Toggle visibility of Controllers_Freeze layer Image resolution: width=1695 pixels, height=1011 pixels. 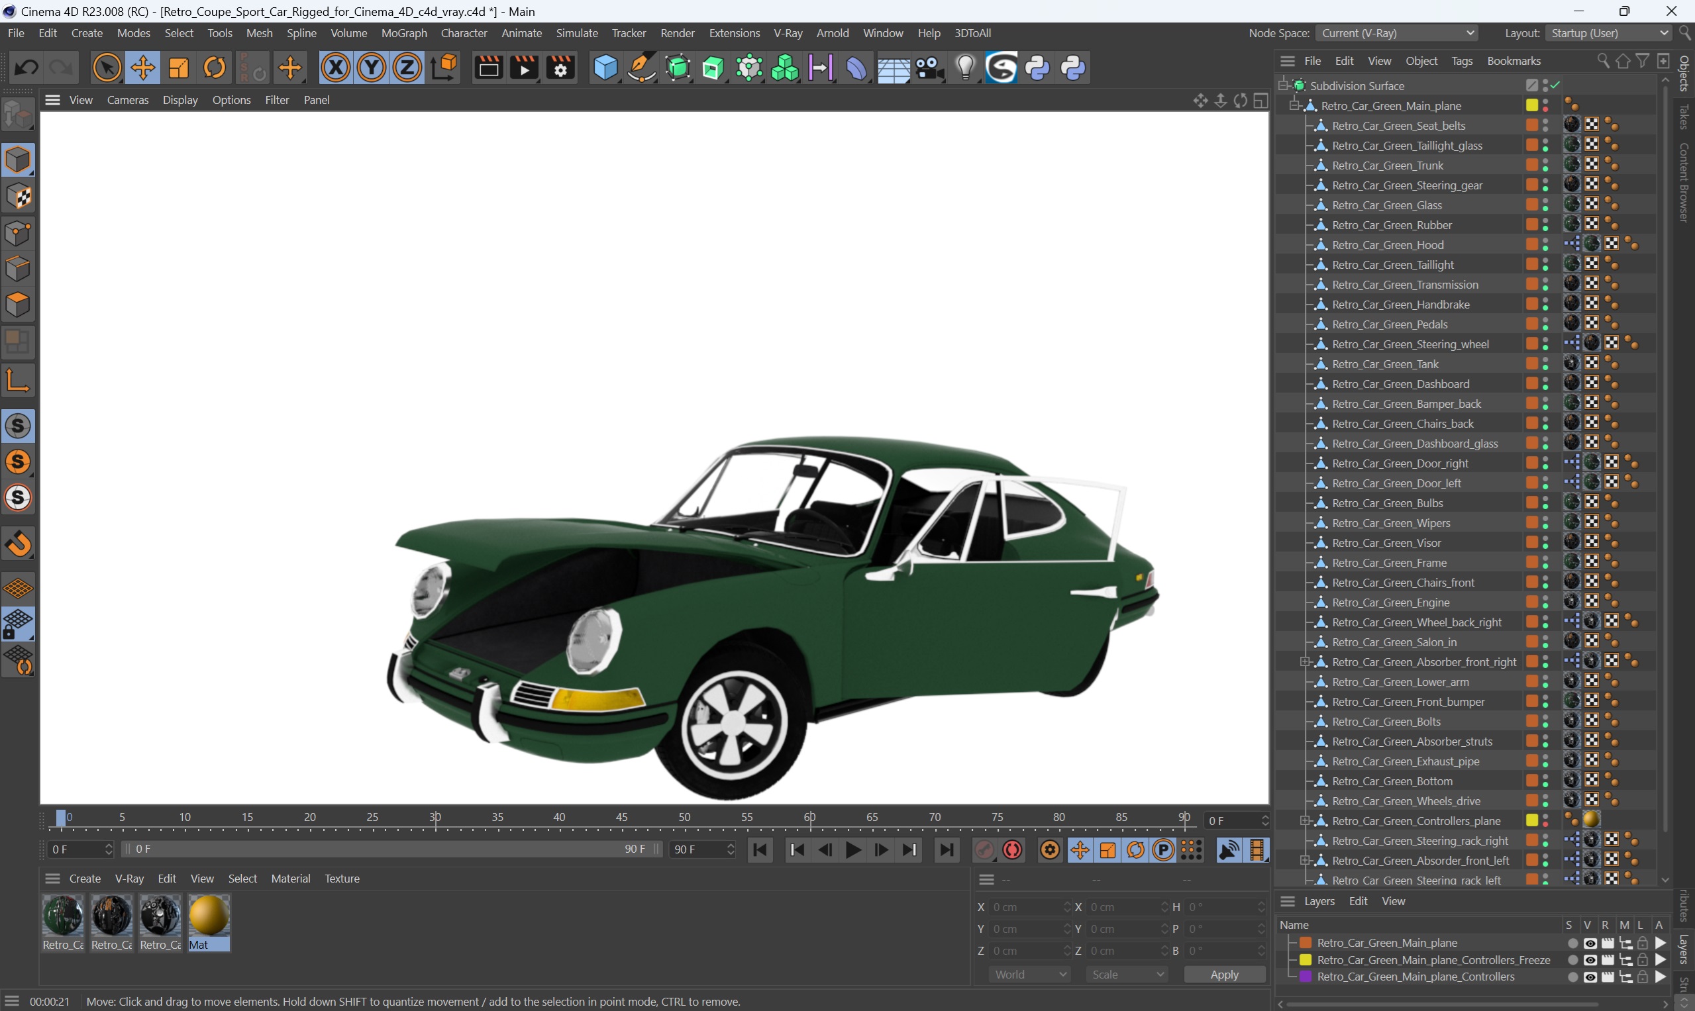click(x=1590, y=961)
